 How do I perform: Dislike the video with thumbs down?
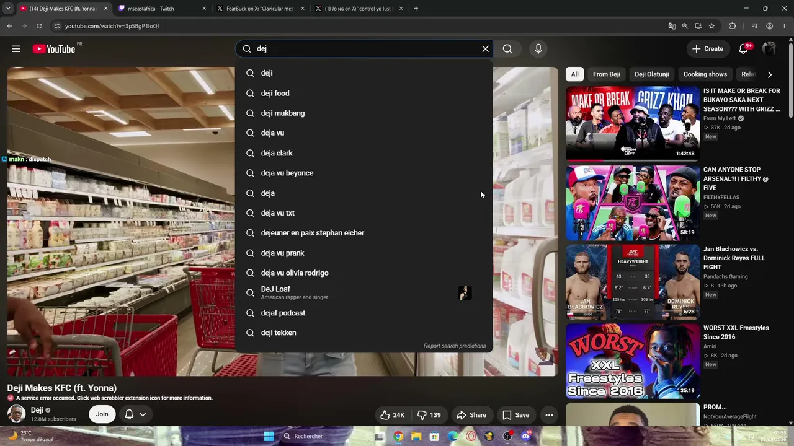[429, 415]
